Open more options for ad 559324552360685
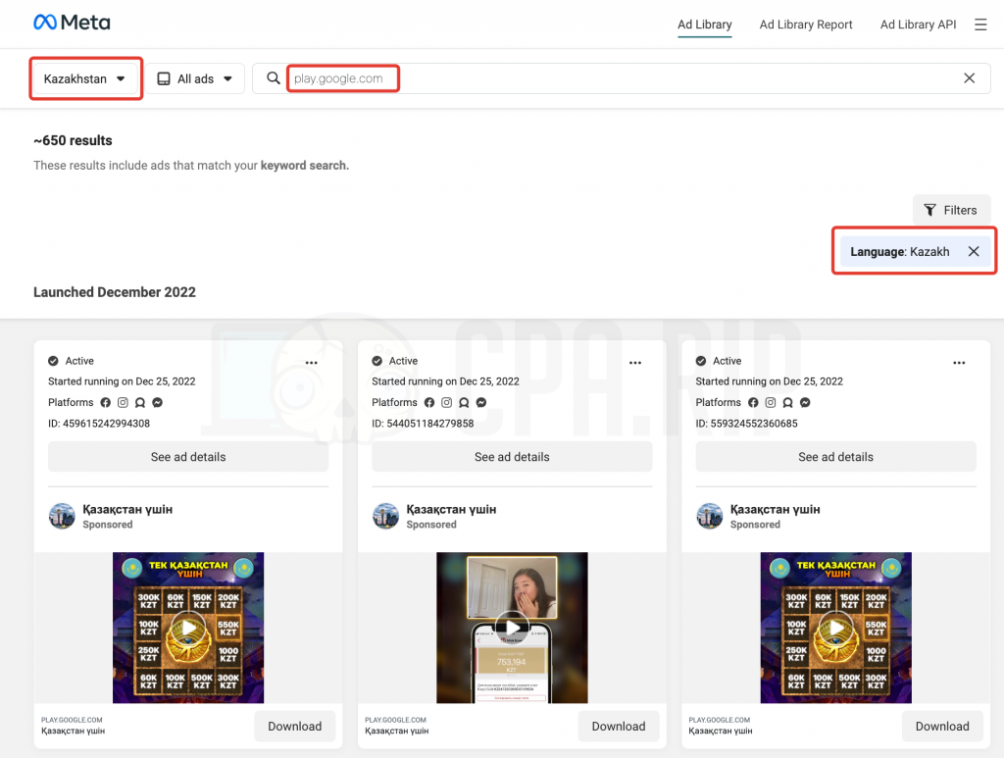Screen dimensions: 1004x758 (959, 363)
